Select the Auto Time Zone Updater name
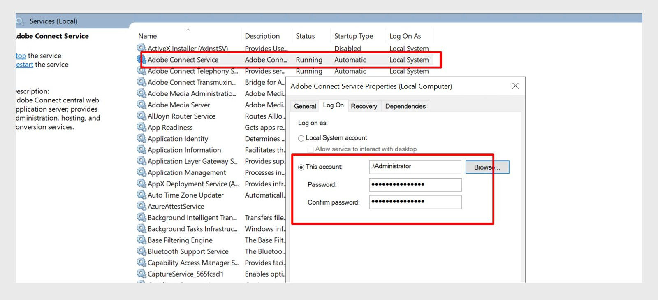 pos(185,195)
